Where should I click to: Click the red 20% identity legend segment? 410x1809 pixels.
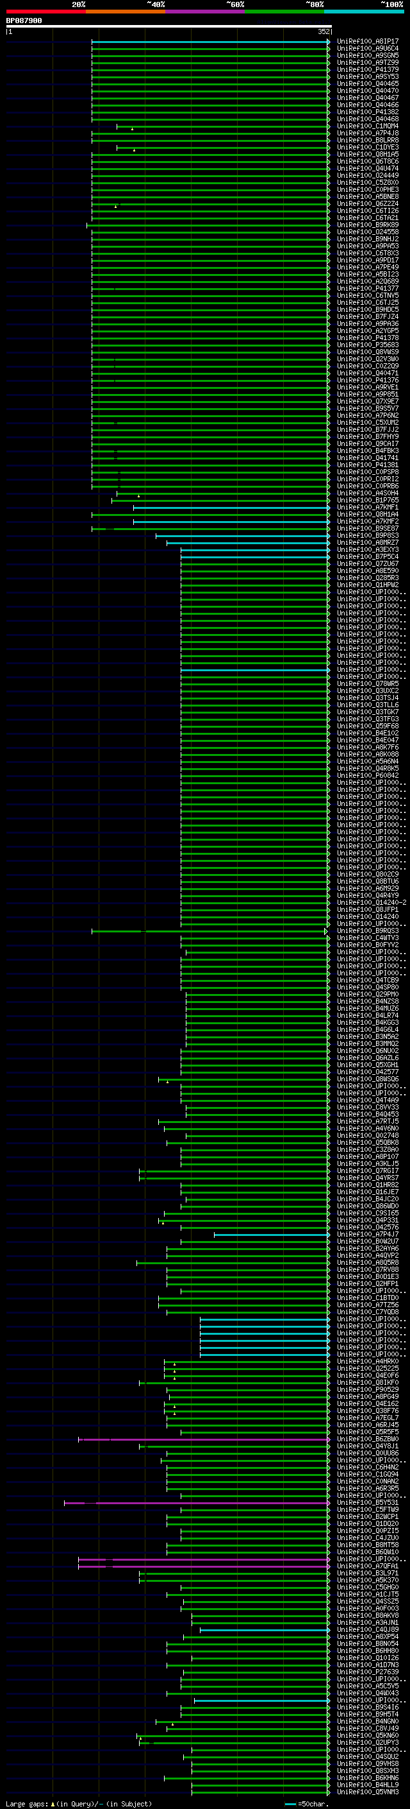(45, 12)
